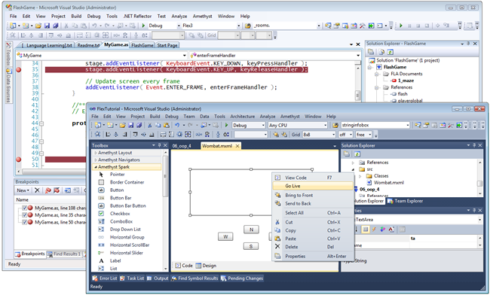Open .NET Reflector menu in FlashGame window
The height and width of the screenshot is (295, 490).
pyautogui.click(x=137, y=17)
